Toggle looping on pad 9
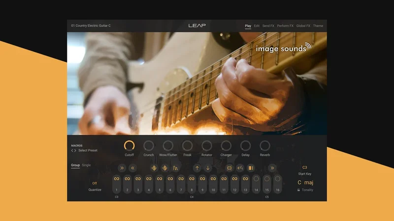This screenshot has width=394, height=221. coord(202,179)
